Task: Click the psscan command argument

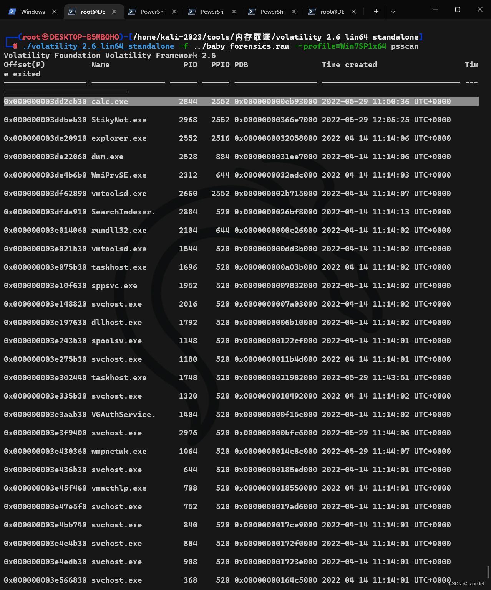Action: (405, 46)
